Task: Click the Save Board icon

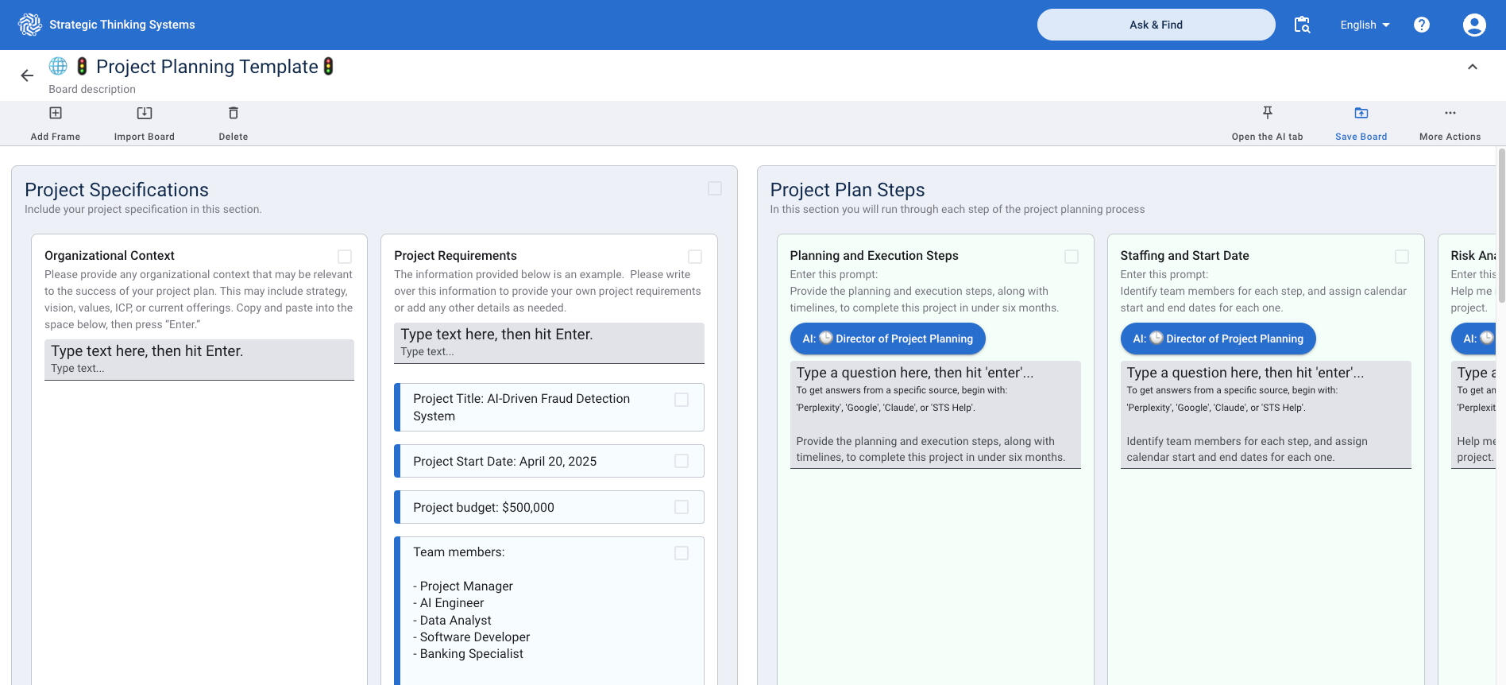Action: tap(1361, 113)
